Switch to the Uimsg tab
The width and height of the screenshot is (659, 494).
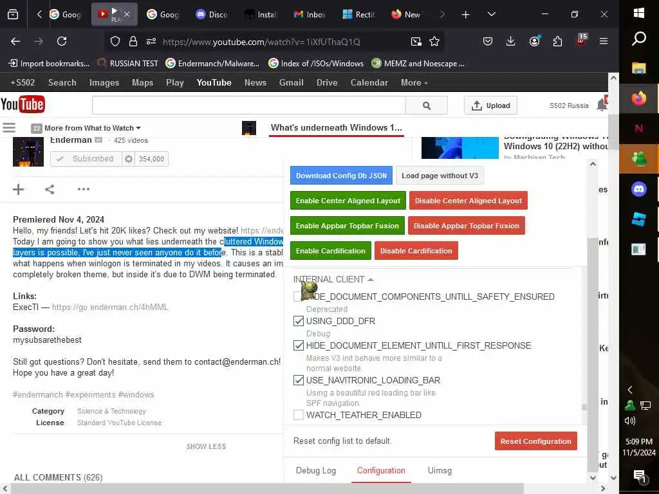pyautogui.click(x=440, y=470)
